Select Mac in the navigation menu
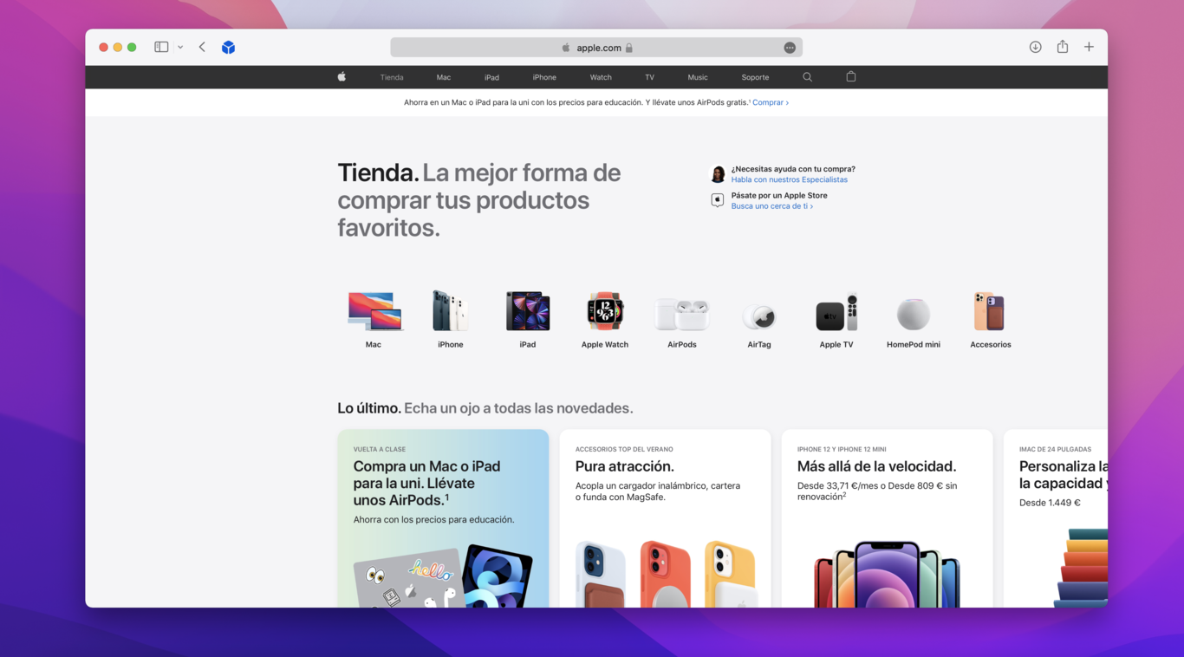Image resolution: width=1184 pixels, height=657 pixels. pos(444,78)
